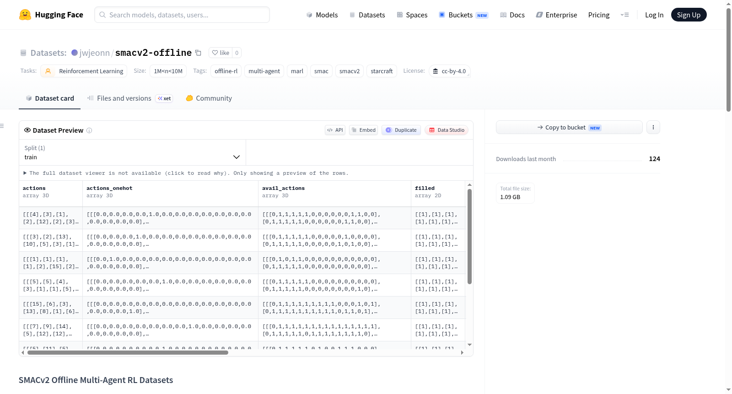Click the heart like button
Viewport: 732px width, 394px height.
[x=221, y=53]
